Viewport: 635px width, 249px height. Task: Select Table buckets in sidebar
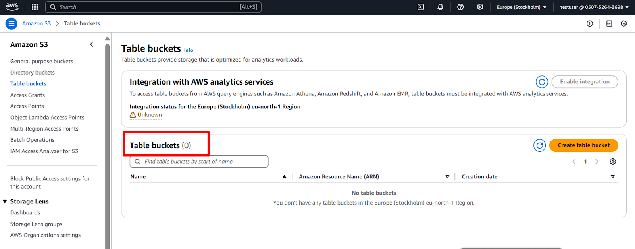point(28,84)
